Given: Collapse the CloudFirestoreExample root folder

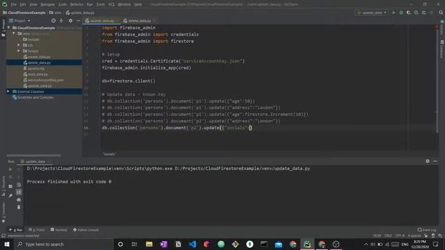Looking at the screenshot, I should (x=9, y=28).
